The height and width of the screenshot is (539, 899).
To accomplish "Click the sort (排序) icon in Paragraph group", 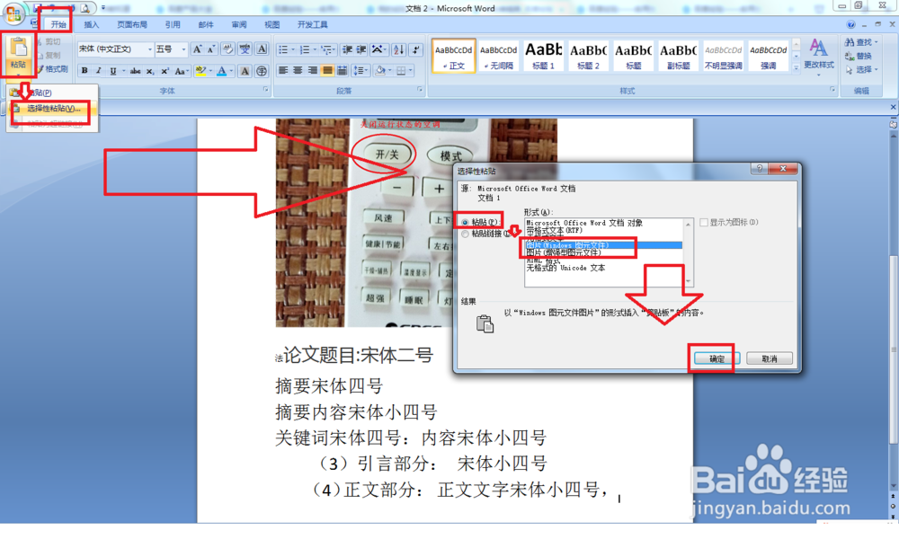I will [x=398, y=49].
